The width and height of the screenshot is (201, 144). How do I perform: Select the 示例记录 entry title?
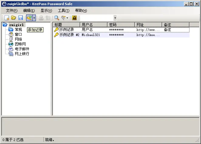point(66,30)
